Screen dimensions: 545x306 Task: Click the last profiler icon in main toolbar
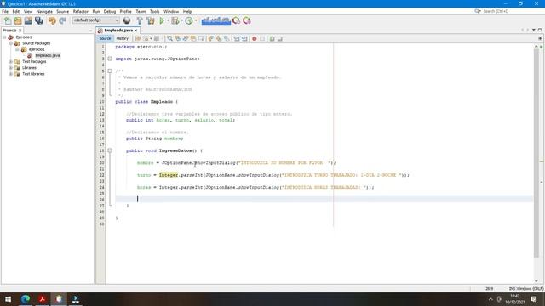(247, 20)
